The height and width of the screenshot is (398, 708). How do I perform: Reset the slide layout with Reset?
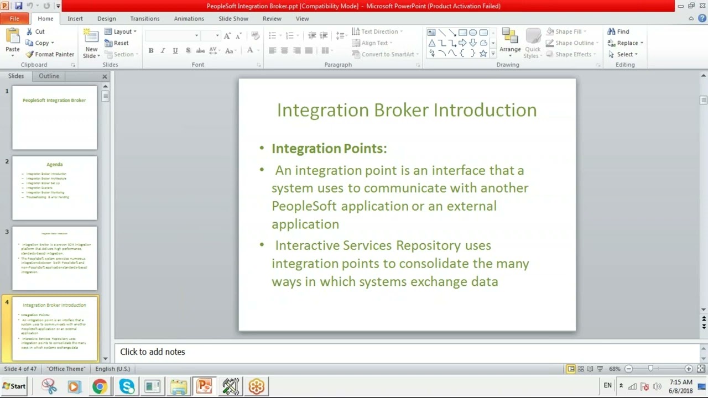click(117, 43)
